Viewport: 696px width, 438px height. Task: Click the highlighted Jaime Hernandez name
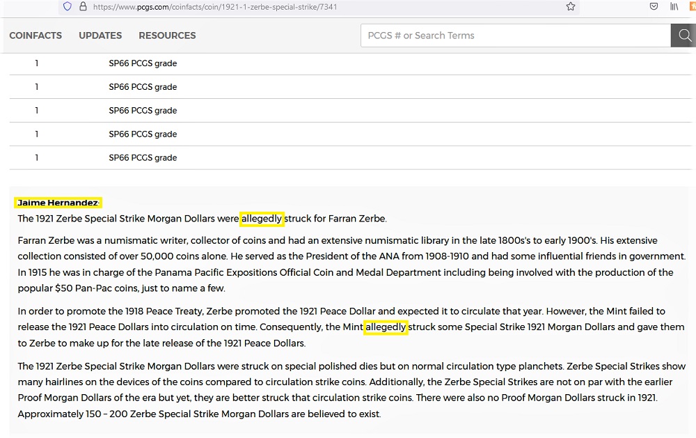click(x=58, y=203)
